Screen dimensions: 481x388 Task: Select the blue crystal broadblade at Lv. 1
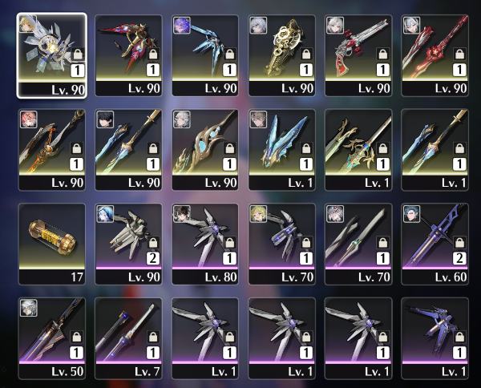(282, 150)
